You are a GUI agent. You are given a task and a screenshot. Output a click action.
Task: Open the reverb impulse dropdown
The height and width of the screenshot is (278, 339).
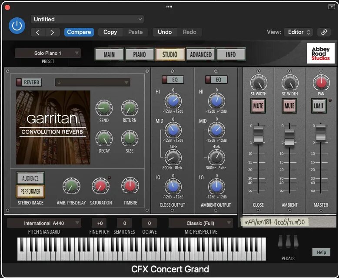point(93,82)
